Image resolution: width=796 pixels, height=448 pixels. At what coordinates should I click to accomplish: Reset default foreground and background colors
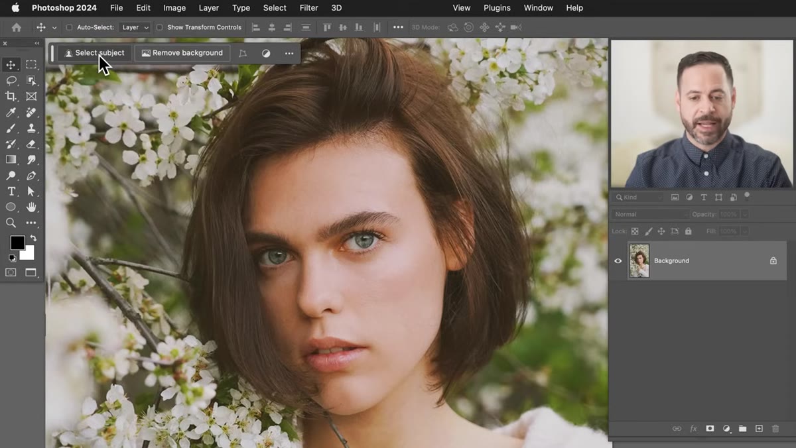[13, 258]
